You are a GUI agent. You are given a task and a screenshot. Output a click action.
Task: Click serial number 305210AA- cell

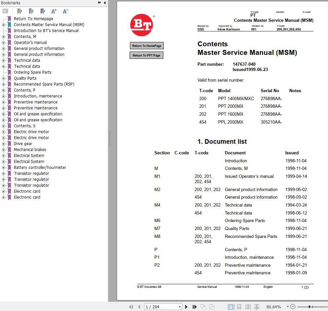click(271, 122)
